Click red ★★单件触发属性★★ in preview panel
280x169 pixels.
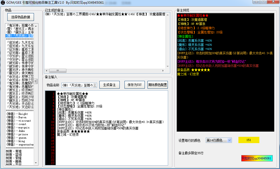[x=193, y=15]
